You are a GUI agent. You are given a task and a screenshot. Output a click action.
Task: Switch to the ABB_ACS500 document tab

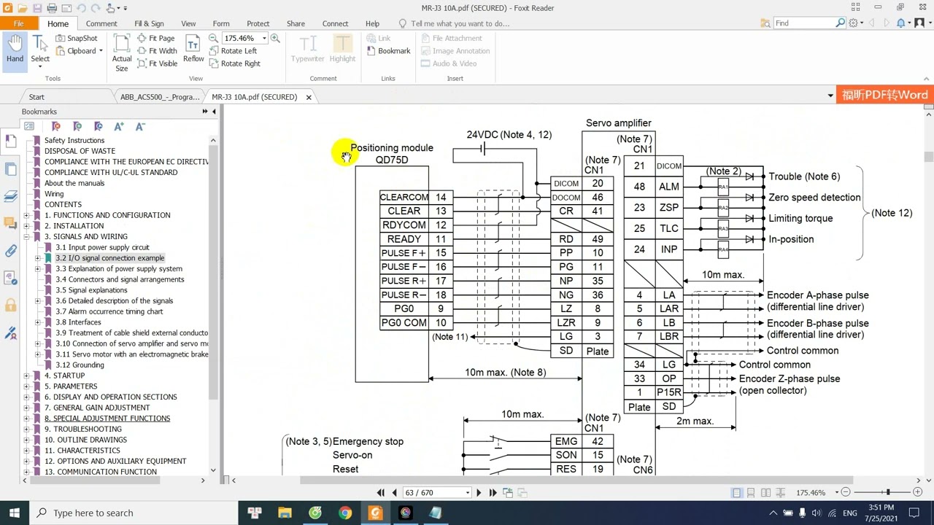159,96
